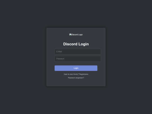This screenshot has width=152, height=114.
Task: Click the word 'Login' in the heading
Action: (84, 44)
